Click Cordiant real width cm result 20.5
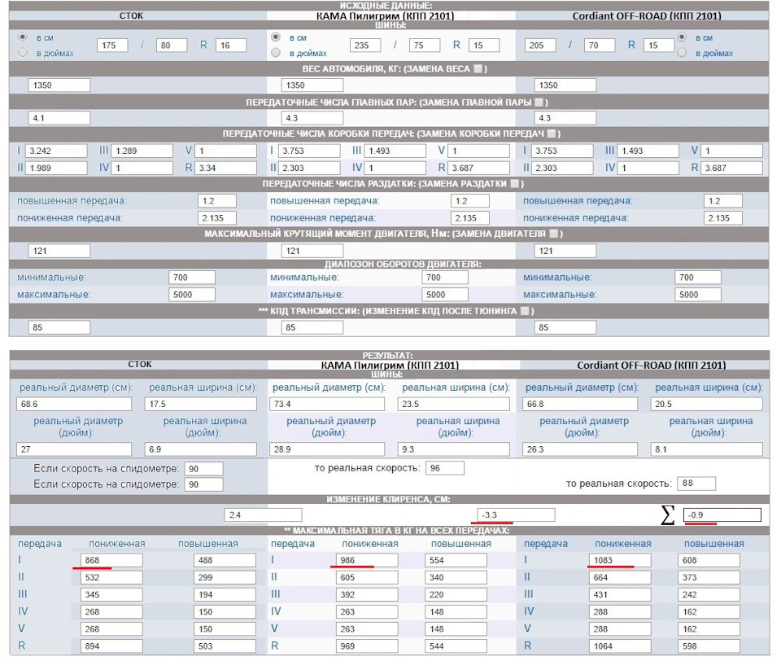The image size is (781, 661). pyautogui.click(x=707, y=404)
